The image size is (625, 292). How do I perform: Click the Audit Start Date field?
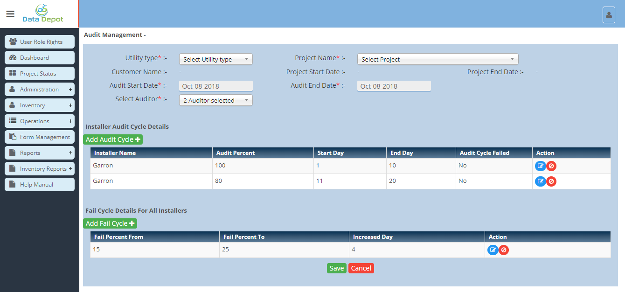coord(215,86)
